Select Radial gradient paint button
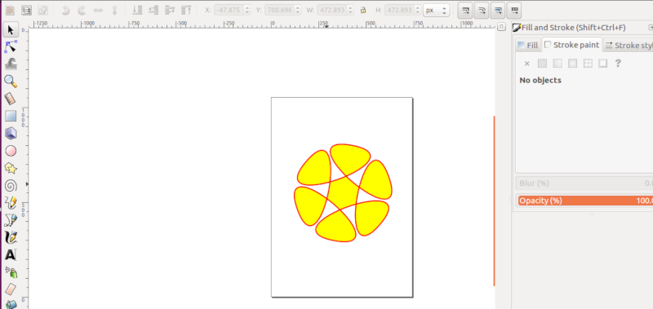The width and height of the screenshot is (653, 309). pos(573,64)
